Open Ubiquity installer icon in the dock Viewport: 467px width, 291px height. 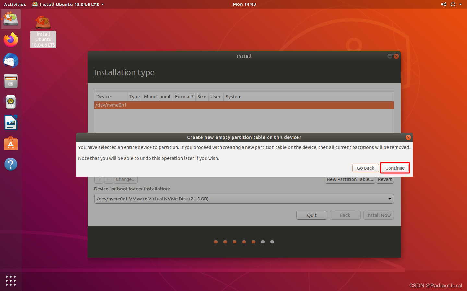pyautogui.click(x=11, y=19)
